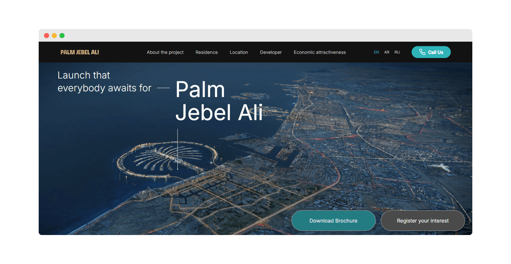Open the About the project page
511x264 pixels.
click(165, 52)
